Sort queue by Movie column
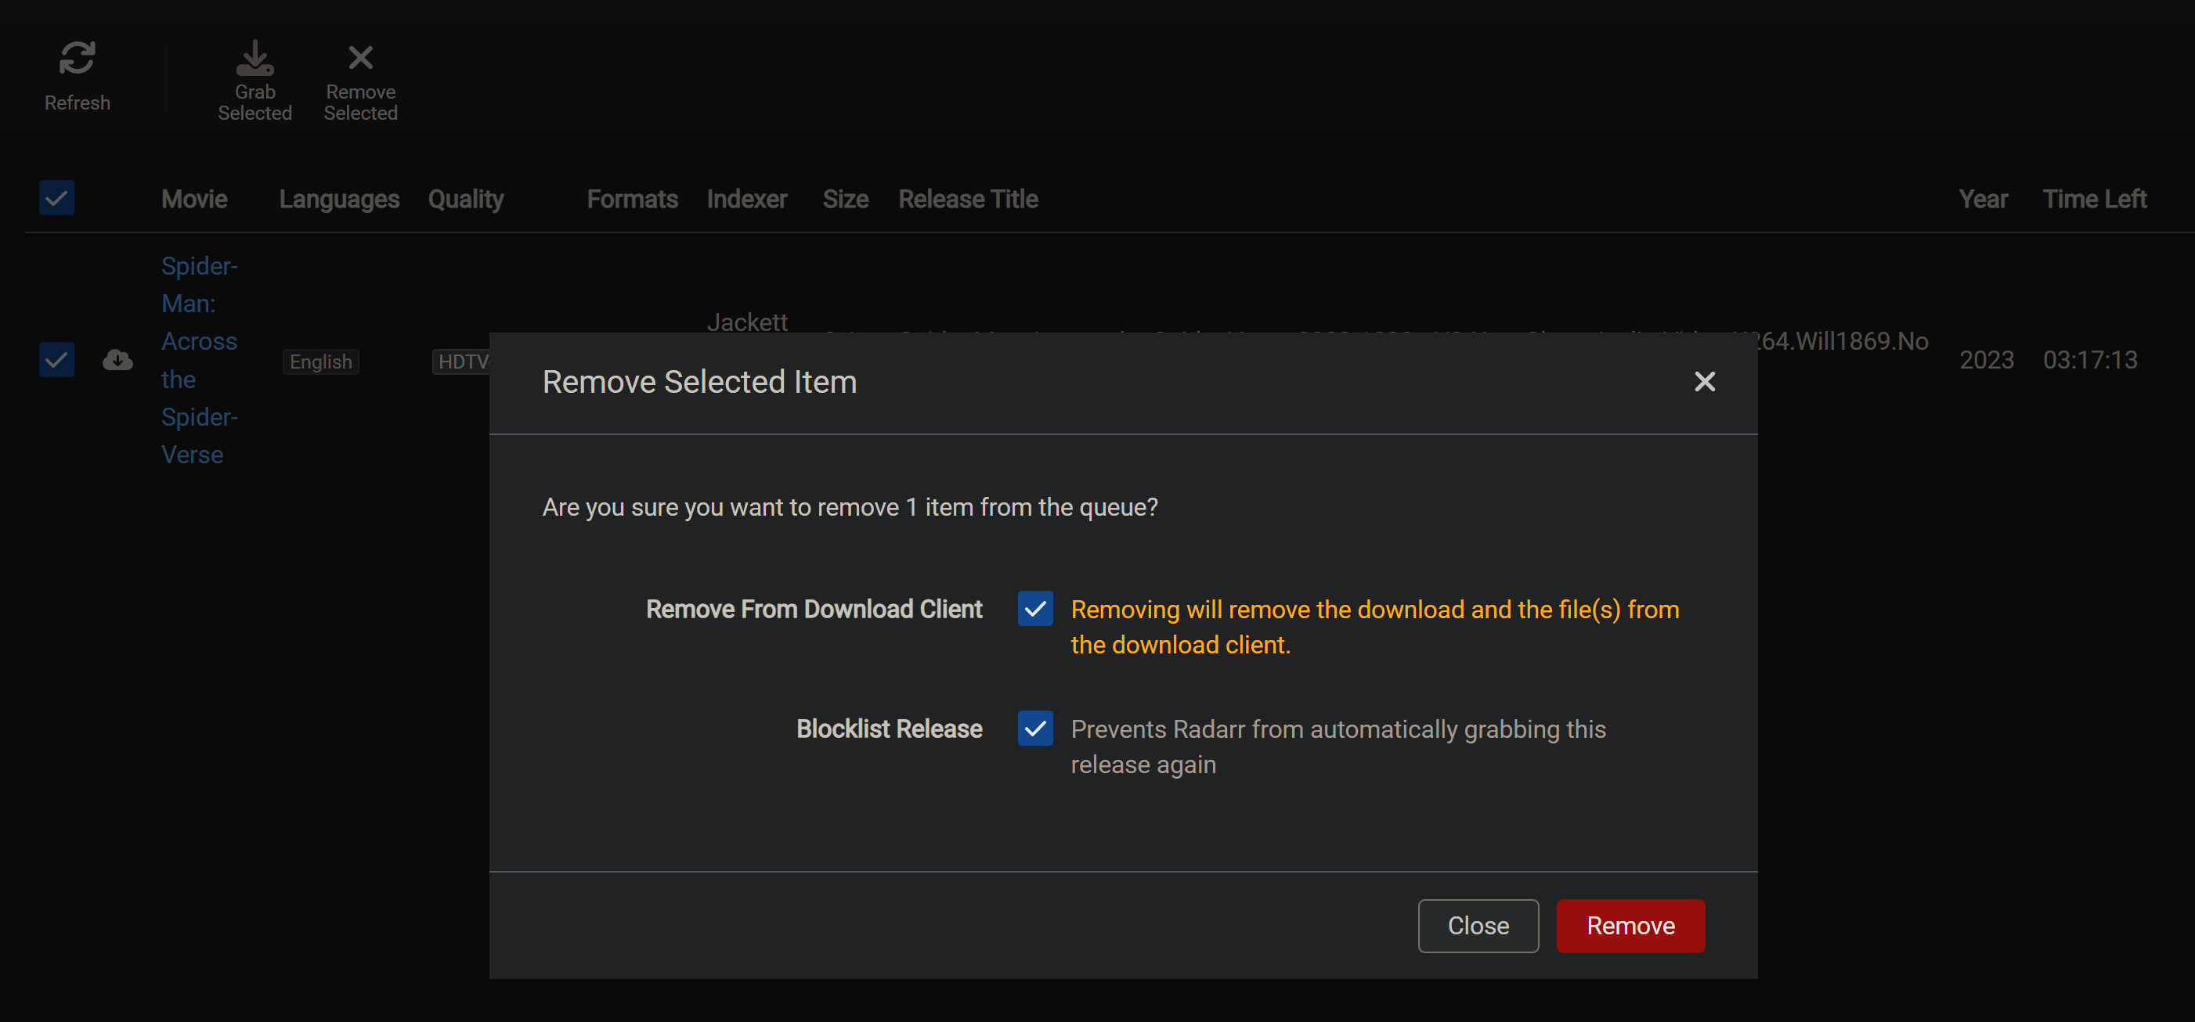2195x1022 pixels. coord(193,199)
